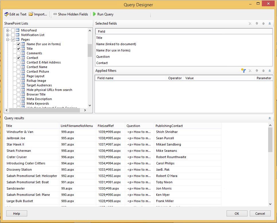
Task: Select the Meta Keywords tree item
Action: pyautogui.click(x=38, y=104)
